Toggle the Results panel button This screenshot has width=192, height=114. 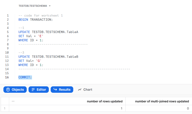62,90
